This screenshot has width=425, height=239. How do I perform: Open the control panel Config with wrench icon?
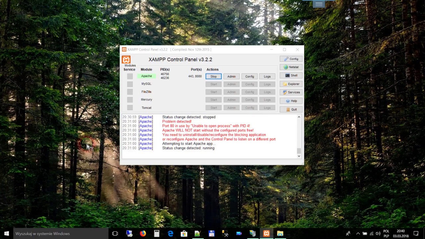pos(291,59)
